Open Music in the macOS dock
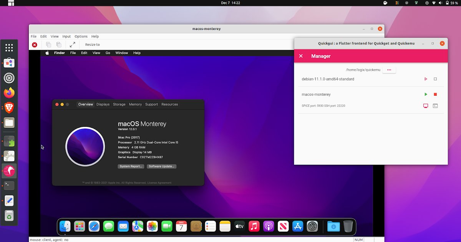Screen dimensions: 461x242 [x=254, y=226]
